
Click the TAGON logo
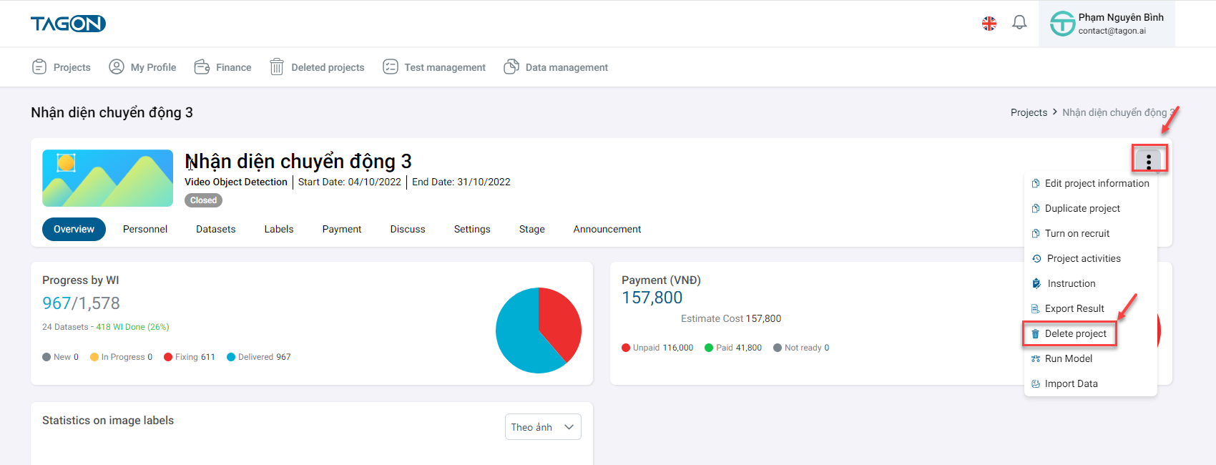point(68,24)
